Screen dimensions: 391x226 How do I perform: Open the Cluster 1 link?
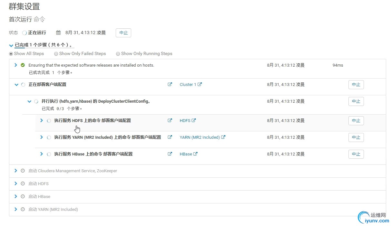[x=191, y=84]
